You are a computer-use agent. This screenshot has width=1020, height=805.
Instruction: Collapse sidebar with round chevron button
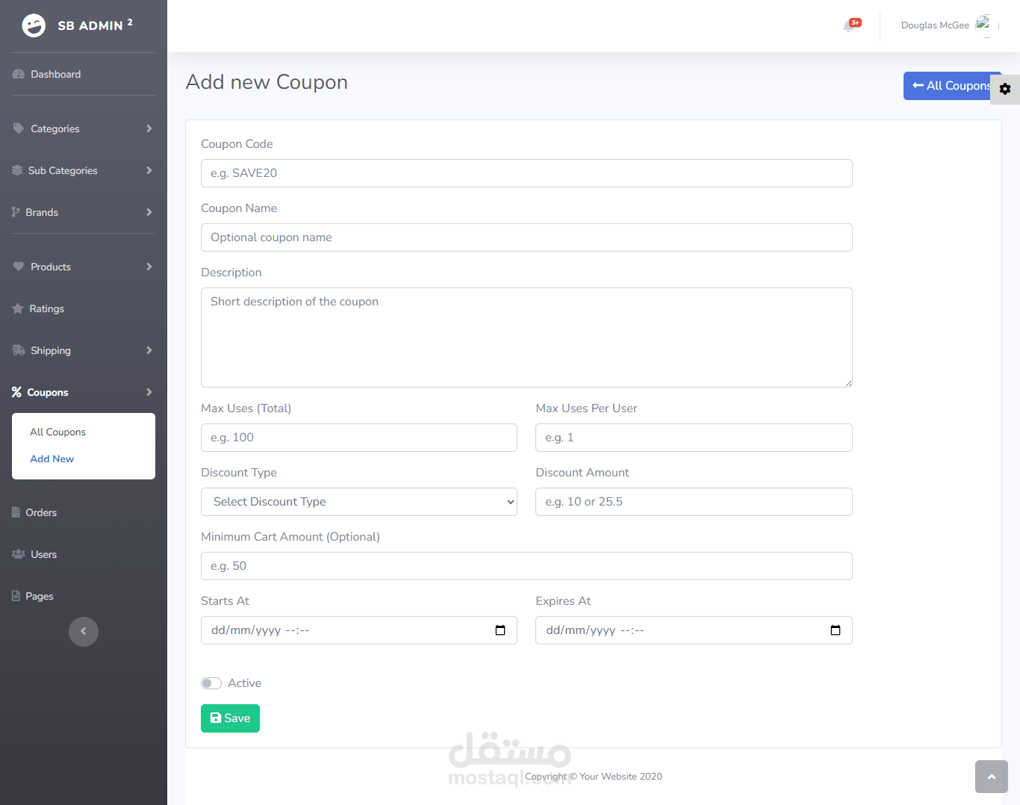(x=84, y=632)
